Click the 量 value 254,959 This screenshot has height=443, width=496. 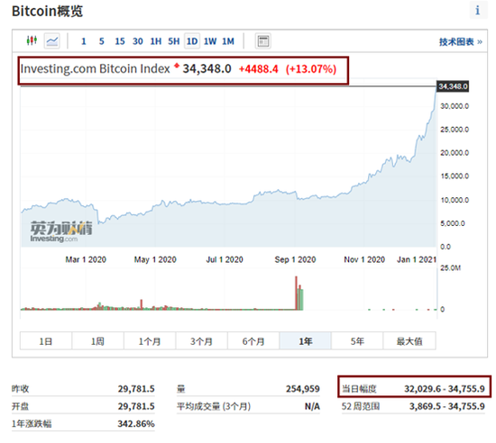pos(303,389)
